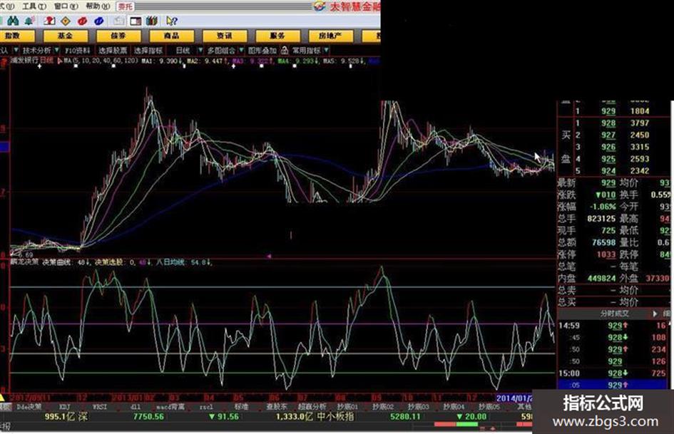This screenshot has width=674, height=434.
Task: Expand the 常用指标 dropdown arrow
Action: click(326, 51)
